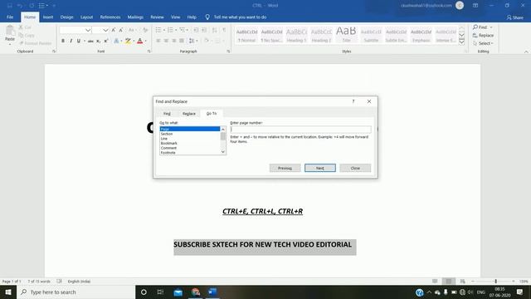The image size is (531, 299).
Task: Click the Increase Font Size icon
Action: pyautogui.click(x=114, y=30)
